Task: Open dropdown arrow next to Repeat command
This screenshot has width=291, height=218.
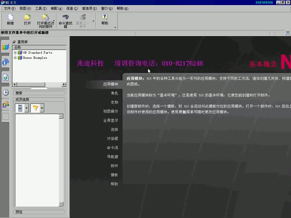Action: (93, 21)
